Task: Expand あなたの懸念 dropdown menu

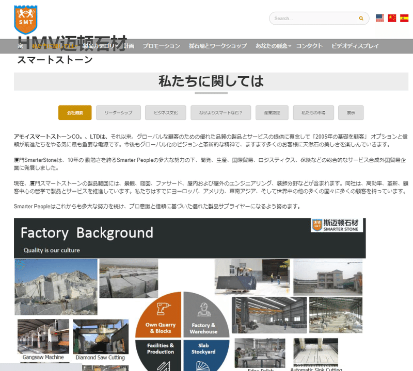Action: click(273, 46)
